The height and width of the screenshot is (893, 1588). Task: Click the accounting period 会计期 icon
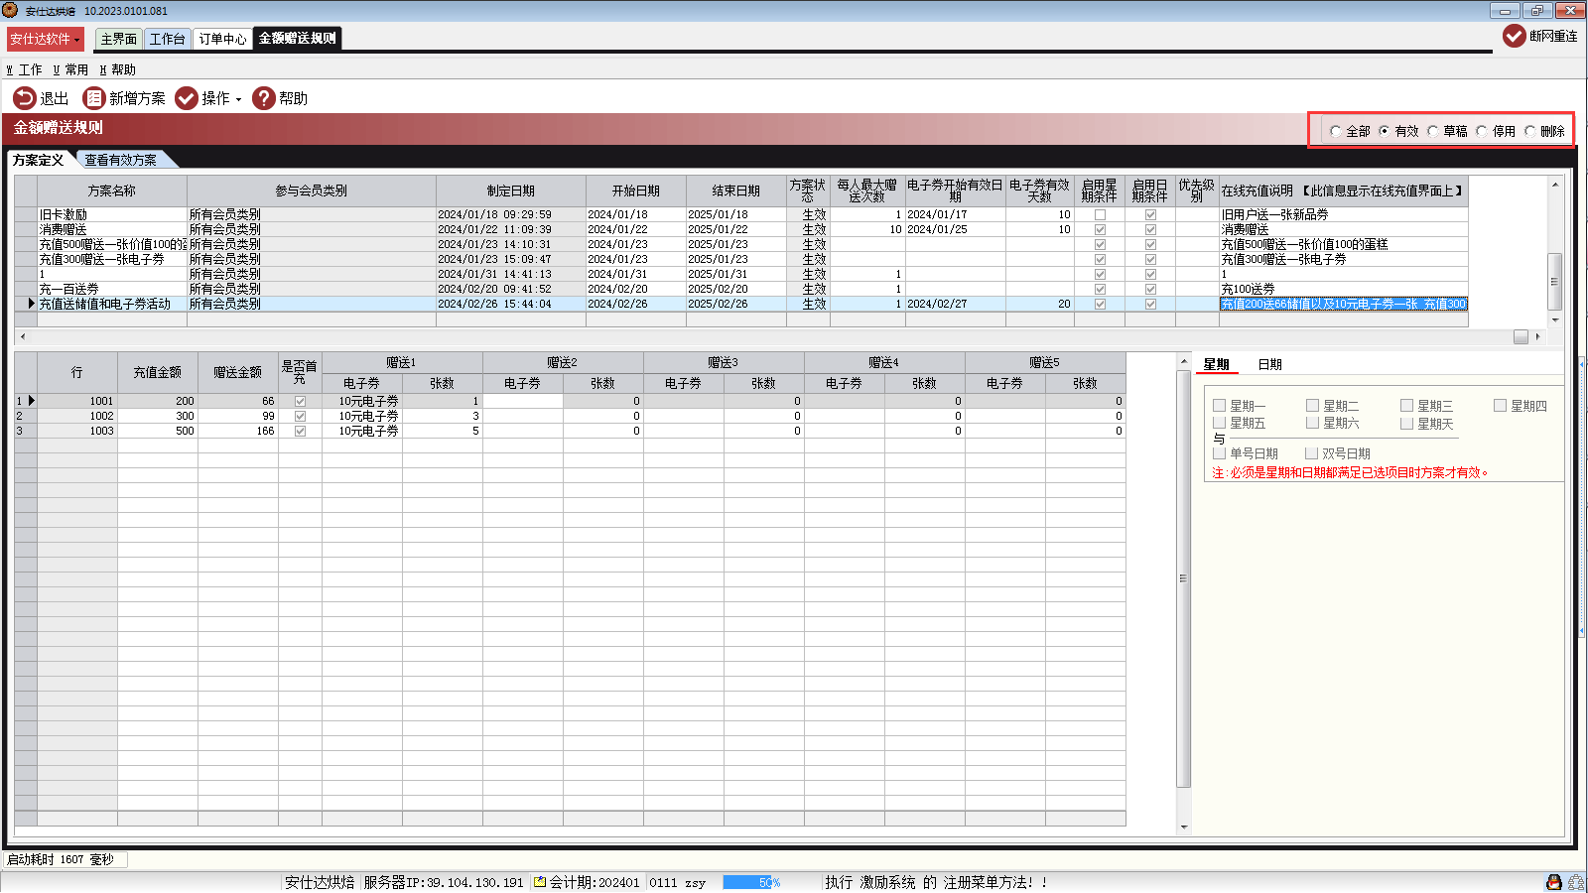coord(540,882)
